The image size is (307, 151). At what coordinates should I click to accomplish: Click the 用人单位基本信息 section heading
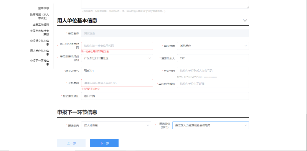77,21
